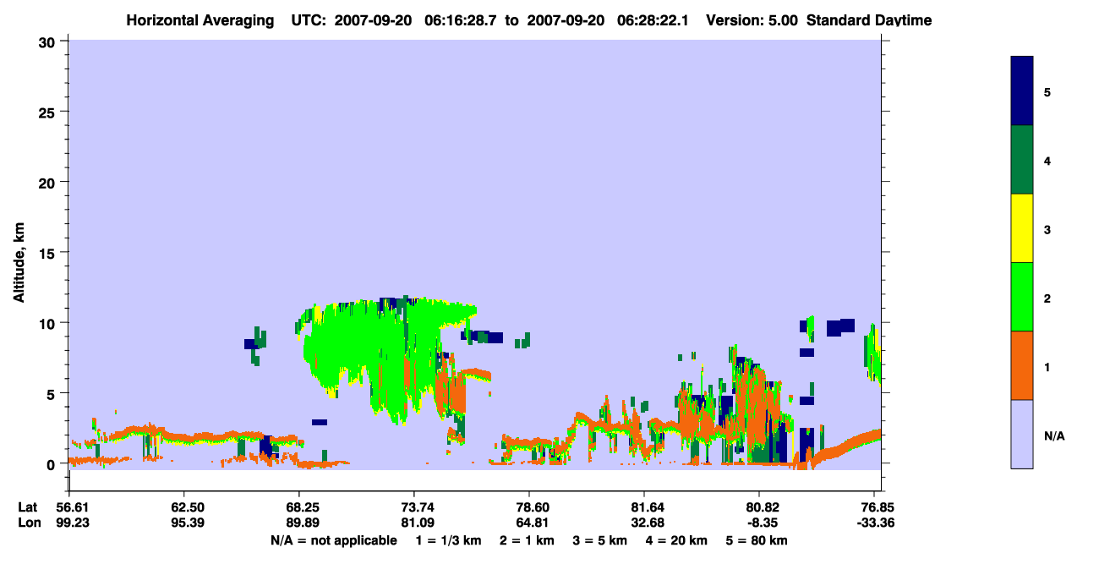1099x564 pixels.
Task: Click the orange colorbar segment labeled 1
Action: [1022, 365]
